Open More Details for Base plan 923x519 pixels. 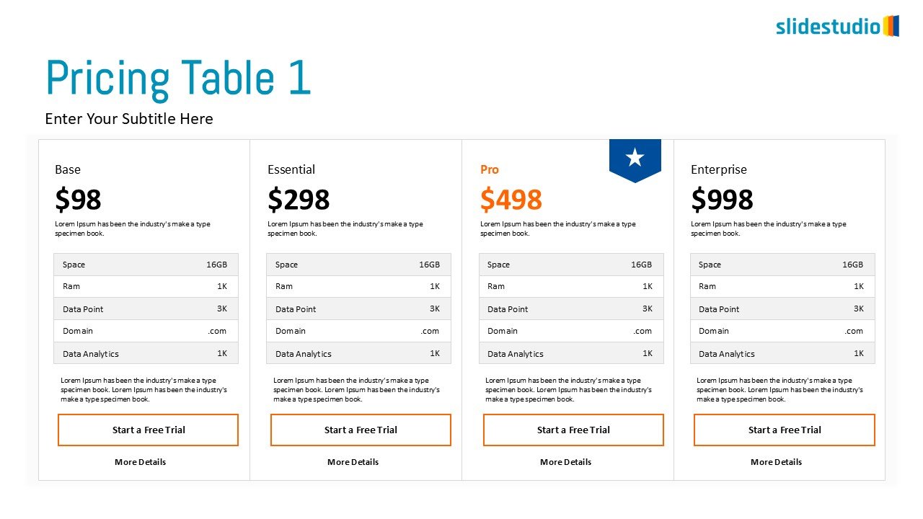coord(140,462)
